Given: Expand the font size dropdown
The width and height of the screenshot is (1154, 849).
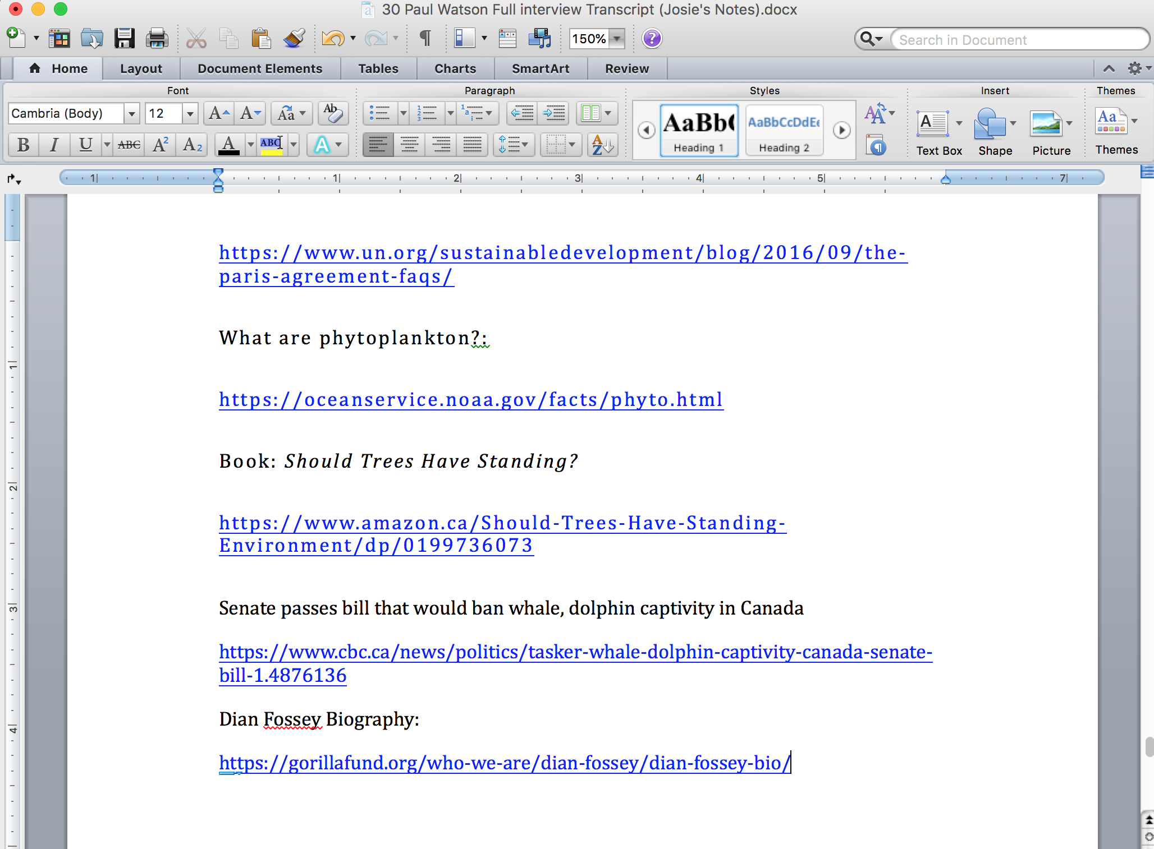Looking at the screenshot, I should point(190,114).
